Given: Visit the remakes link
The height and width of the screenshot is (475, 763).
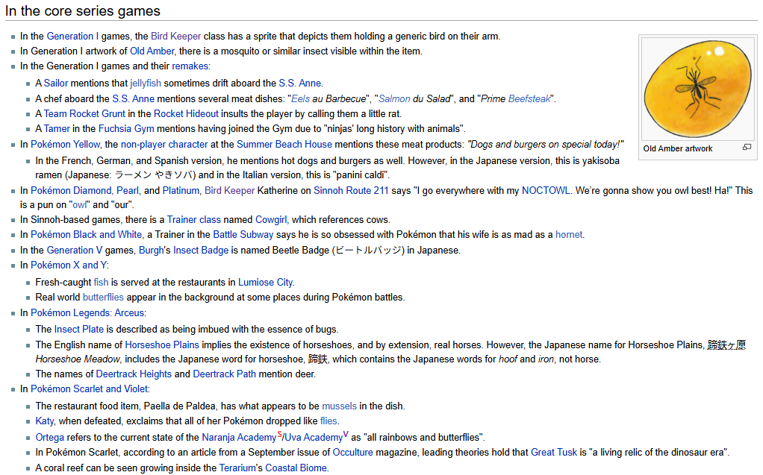Looking at the screenshot, I should [x=190, y=66].
